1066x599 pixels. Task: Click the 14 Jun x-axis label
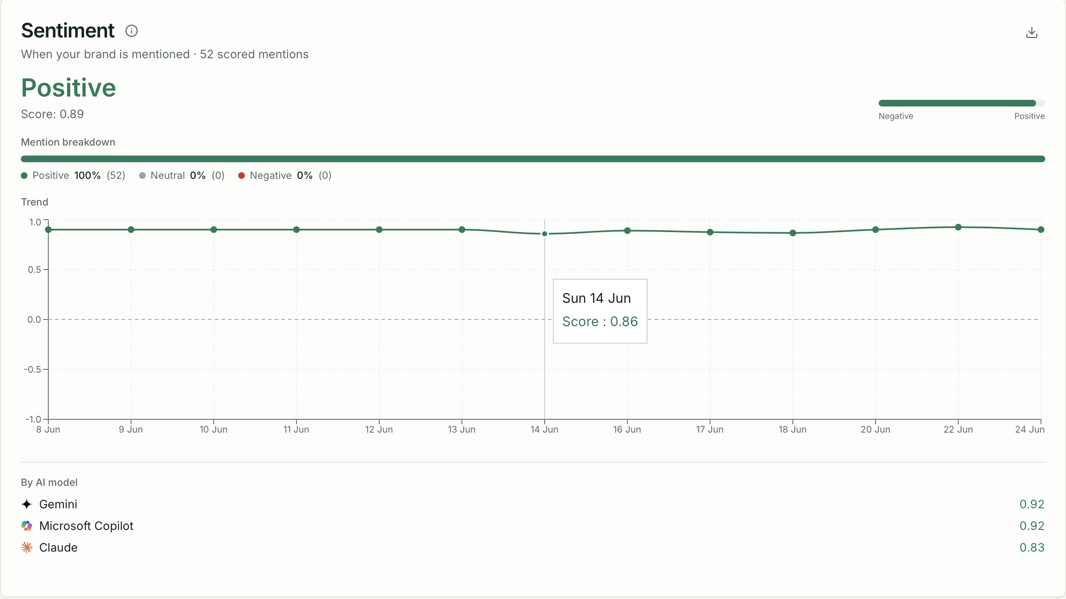tap(544, 430)
